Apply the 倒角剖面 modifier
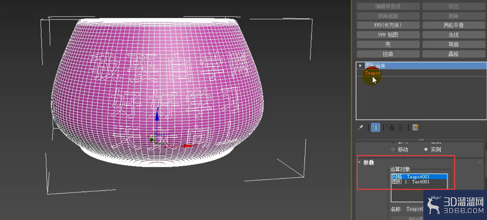Screen dimensions: 487x220 coord(388,16)
